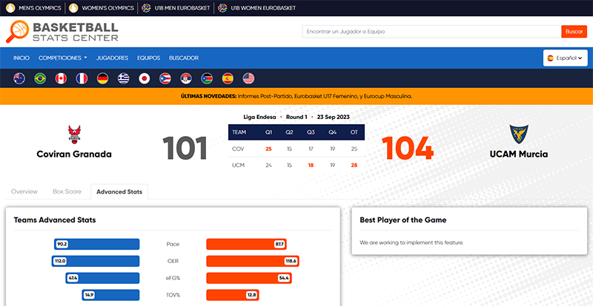
Task: Click the Teams Advanced Stats heading
Action: (55, 220)
